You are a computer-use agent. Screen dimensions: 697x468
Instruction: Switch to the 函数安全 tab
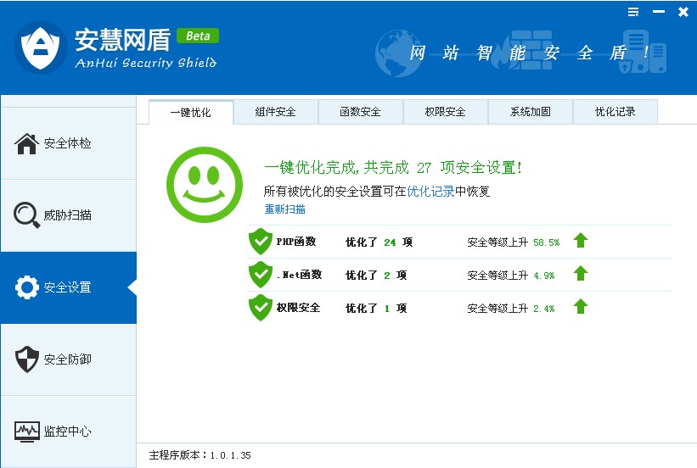tap(360, 112)
